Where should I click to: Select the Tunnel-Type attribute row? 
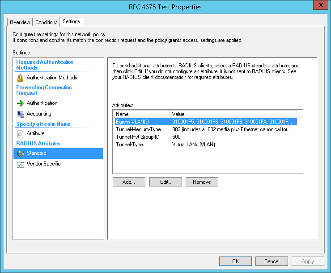[206, 145]
